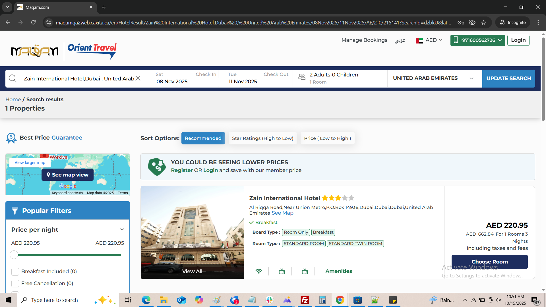Check the Breakfast Included filter
The height and width of the screenshot is (307, 546).
15,271
